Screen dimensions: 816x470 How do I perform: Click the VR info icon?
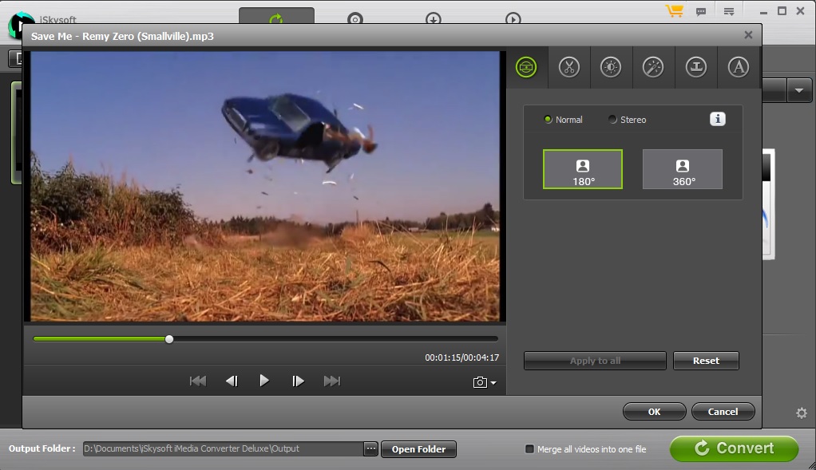[x=718, y=119]
